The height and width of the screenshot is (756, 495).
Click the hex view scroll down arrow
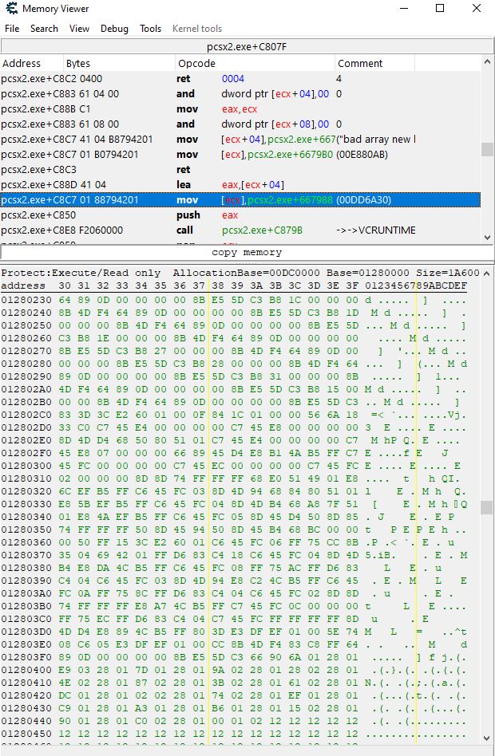tap(487, 738)
